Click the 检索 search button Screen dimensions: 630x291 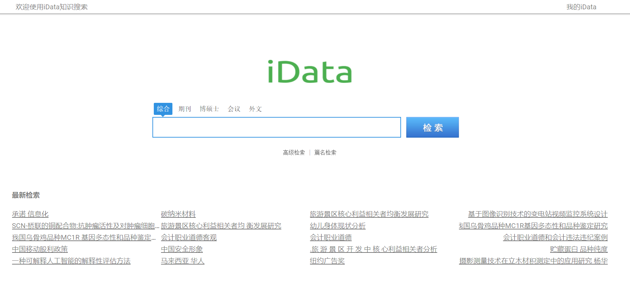point(432,127)
